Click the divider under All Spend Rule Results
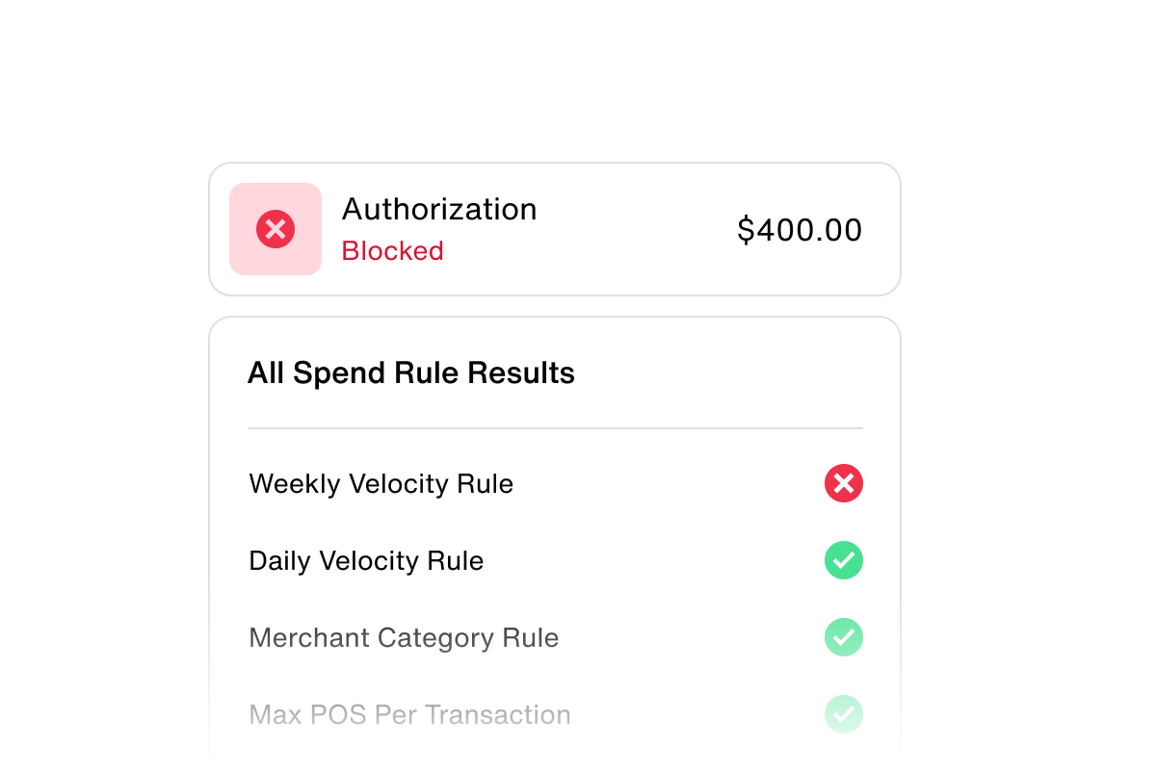Screen dimensions: 1156x770 click(x=555, y=428)
